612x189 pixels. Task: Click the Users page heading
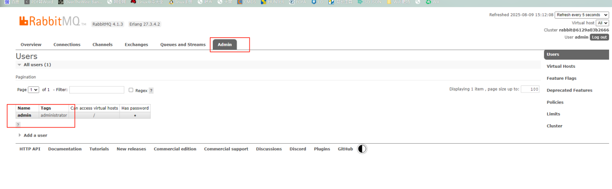coord(27,56)
